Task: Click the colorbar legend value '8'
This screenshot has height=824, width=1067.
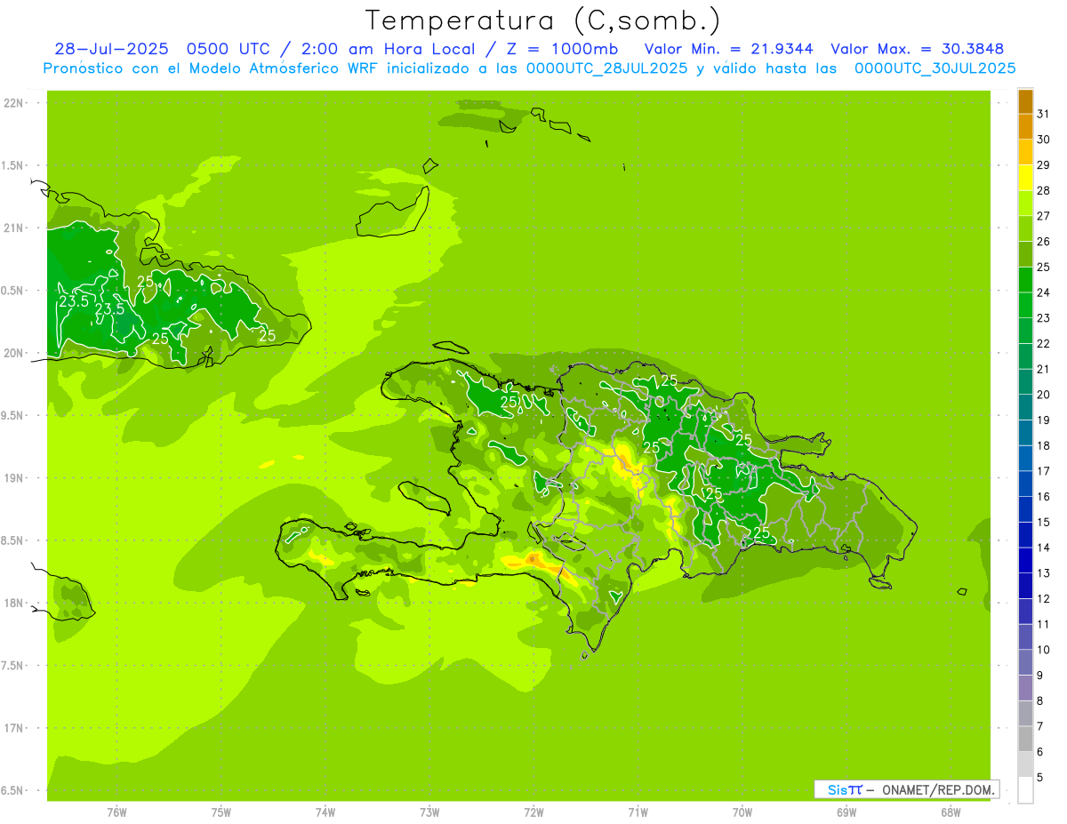Action: tap(1040, 700)
